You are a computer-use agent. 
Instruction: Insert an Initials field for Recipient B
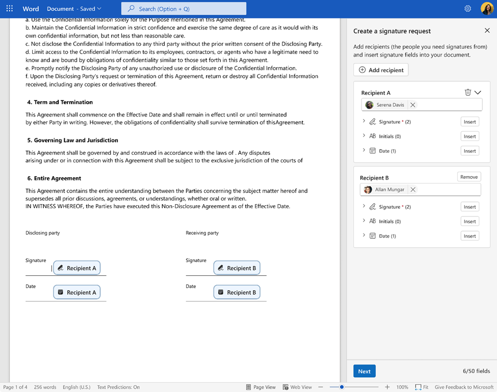(469, 221)
